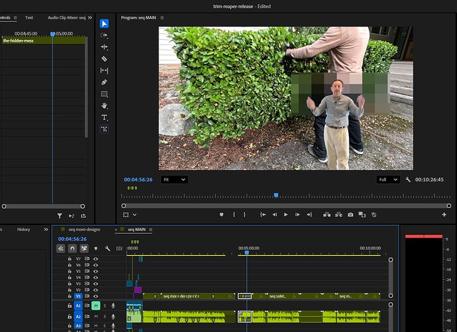
Task: Open the Full playback resolution dropdown
Action: pos(387,179)
